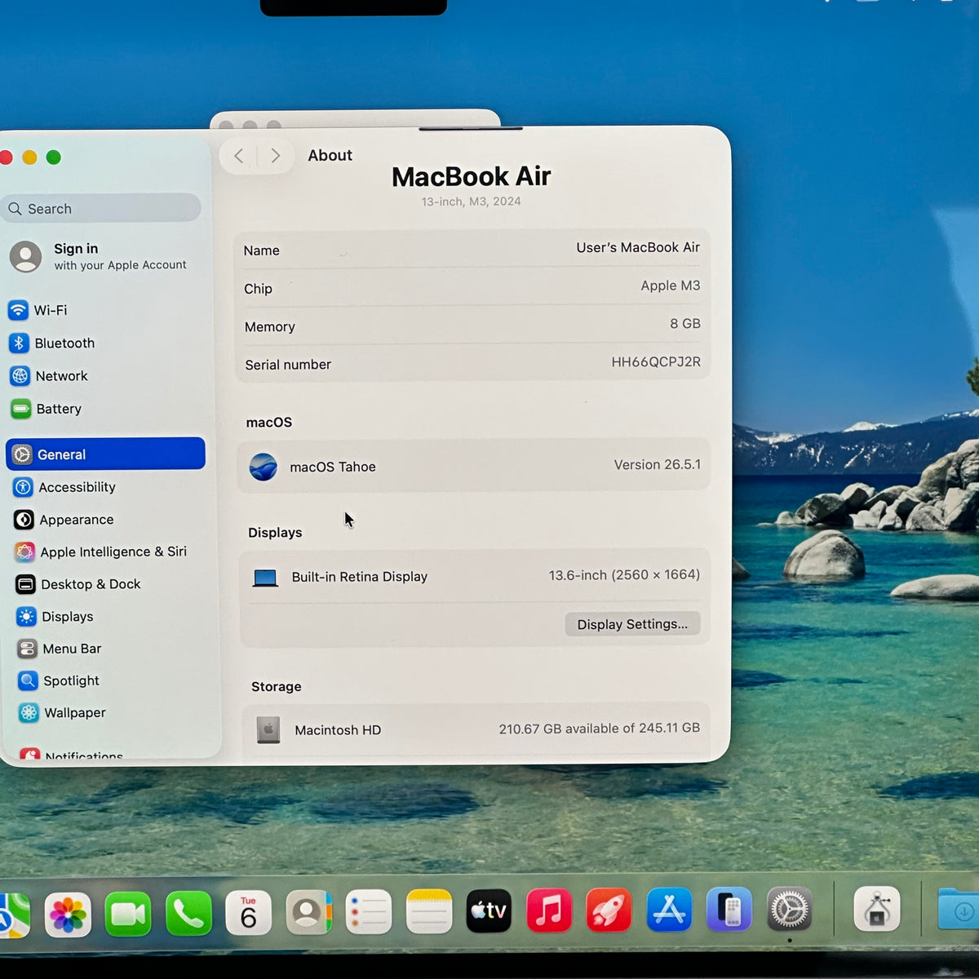The width and height of the screenshot is (979, 979).
Task: Select Network in the settings sidebar
Action: coord(50,376)
